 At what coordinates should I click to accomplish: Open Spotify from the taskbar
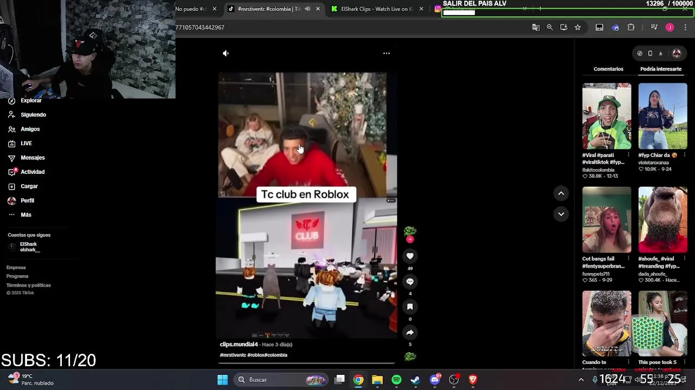point(396,380)
